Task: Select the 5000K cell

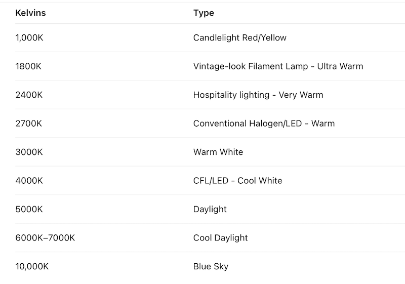Action: click(29, 209)
